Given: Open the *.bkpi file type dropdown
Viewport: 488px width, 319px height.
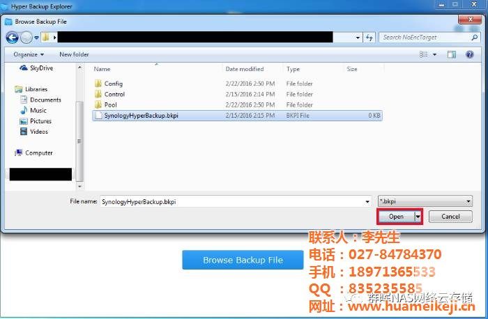Looking at the screenshot, I should [425, 201].
